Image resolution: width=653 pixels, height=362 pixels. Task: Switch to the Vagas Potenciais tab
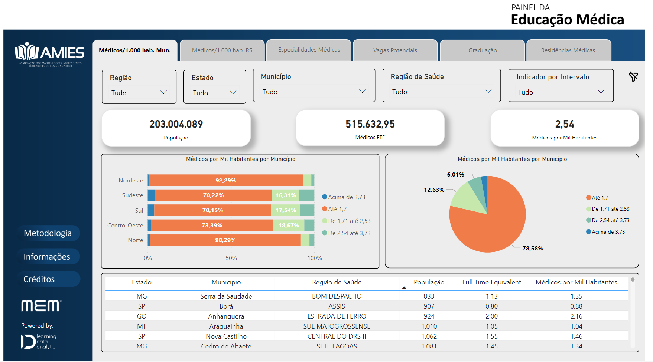click(395, 50)
